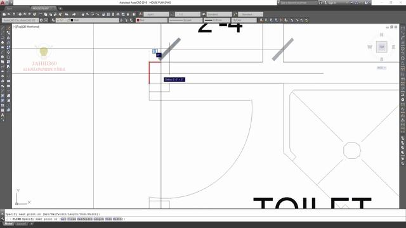
Task: Click the Workspace Settings gear icon
Action: coord(41,20)
